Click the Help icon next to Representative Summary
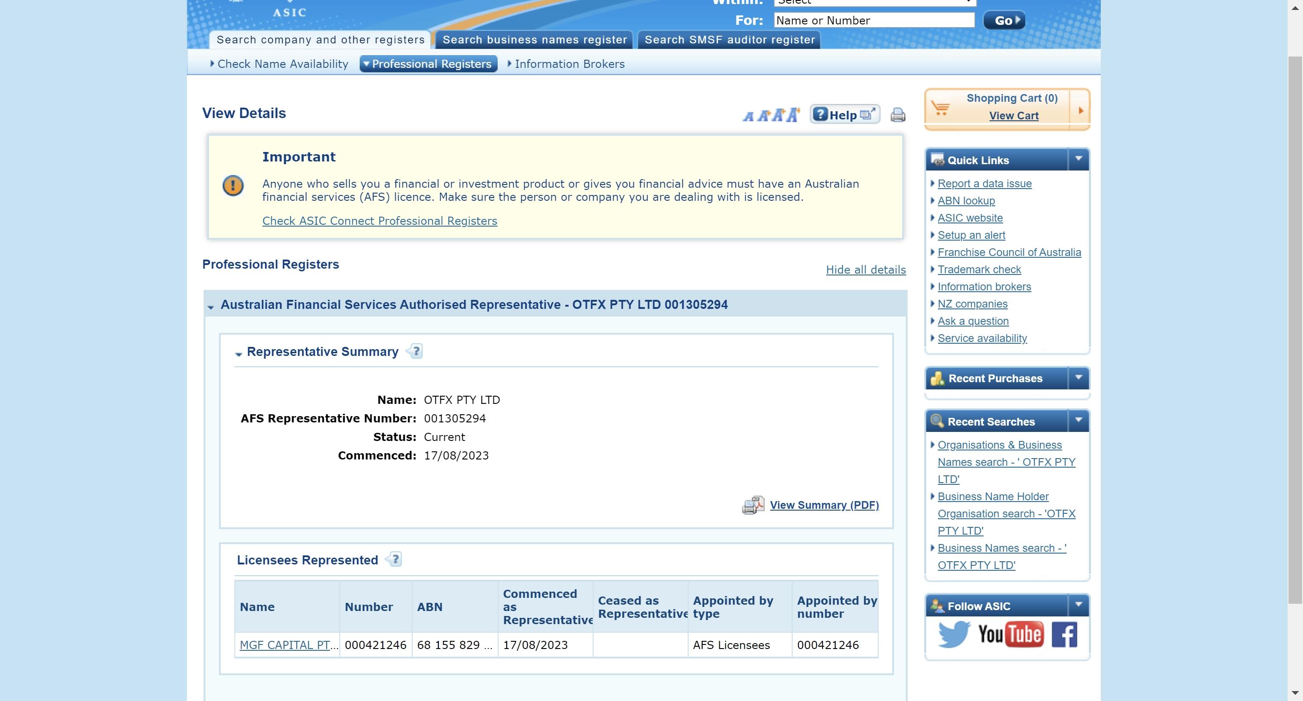Image resolution: width=1303 pixels, height=701 pixels. (414, 351)
